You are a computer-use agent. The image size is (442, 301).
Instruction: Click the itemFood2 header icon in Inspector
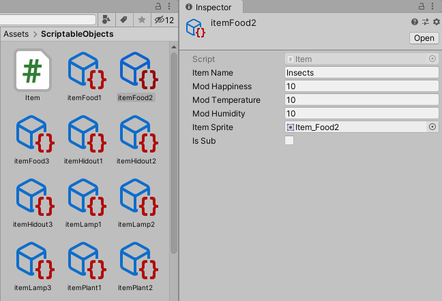point(196,28)
